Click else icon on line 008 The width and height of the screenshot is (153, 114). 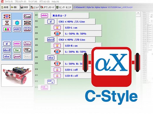coord(51,58)
